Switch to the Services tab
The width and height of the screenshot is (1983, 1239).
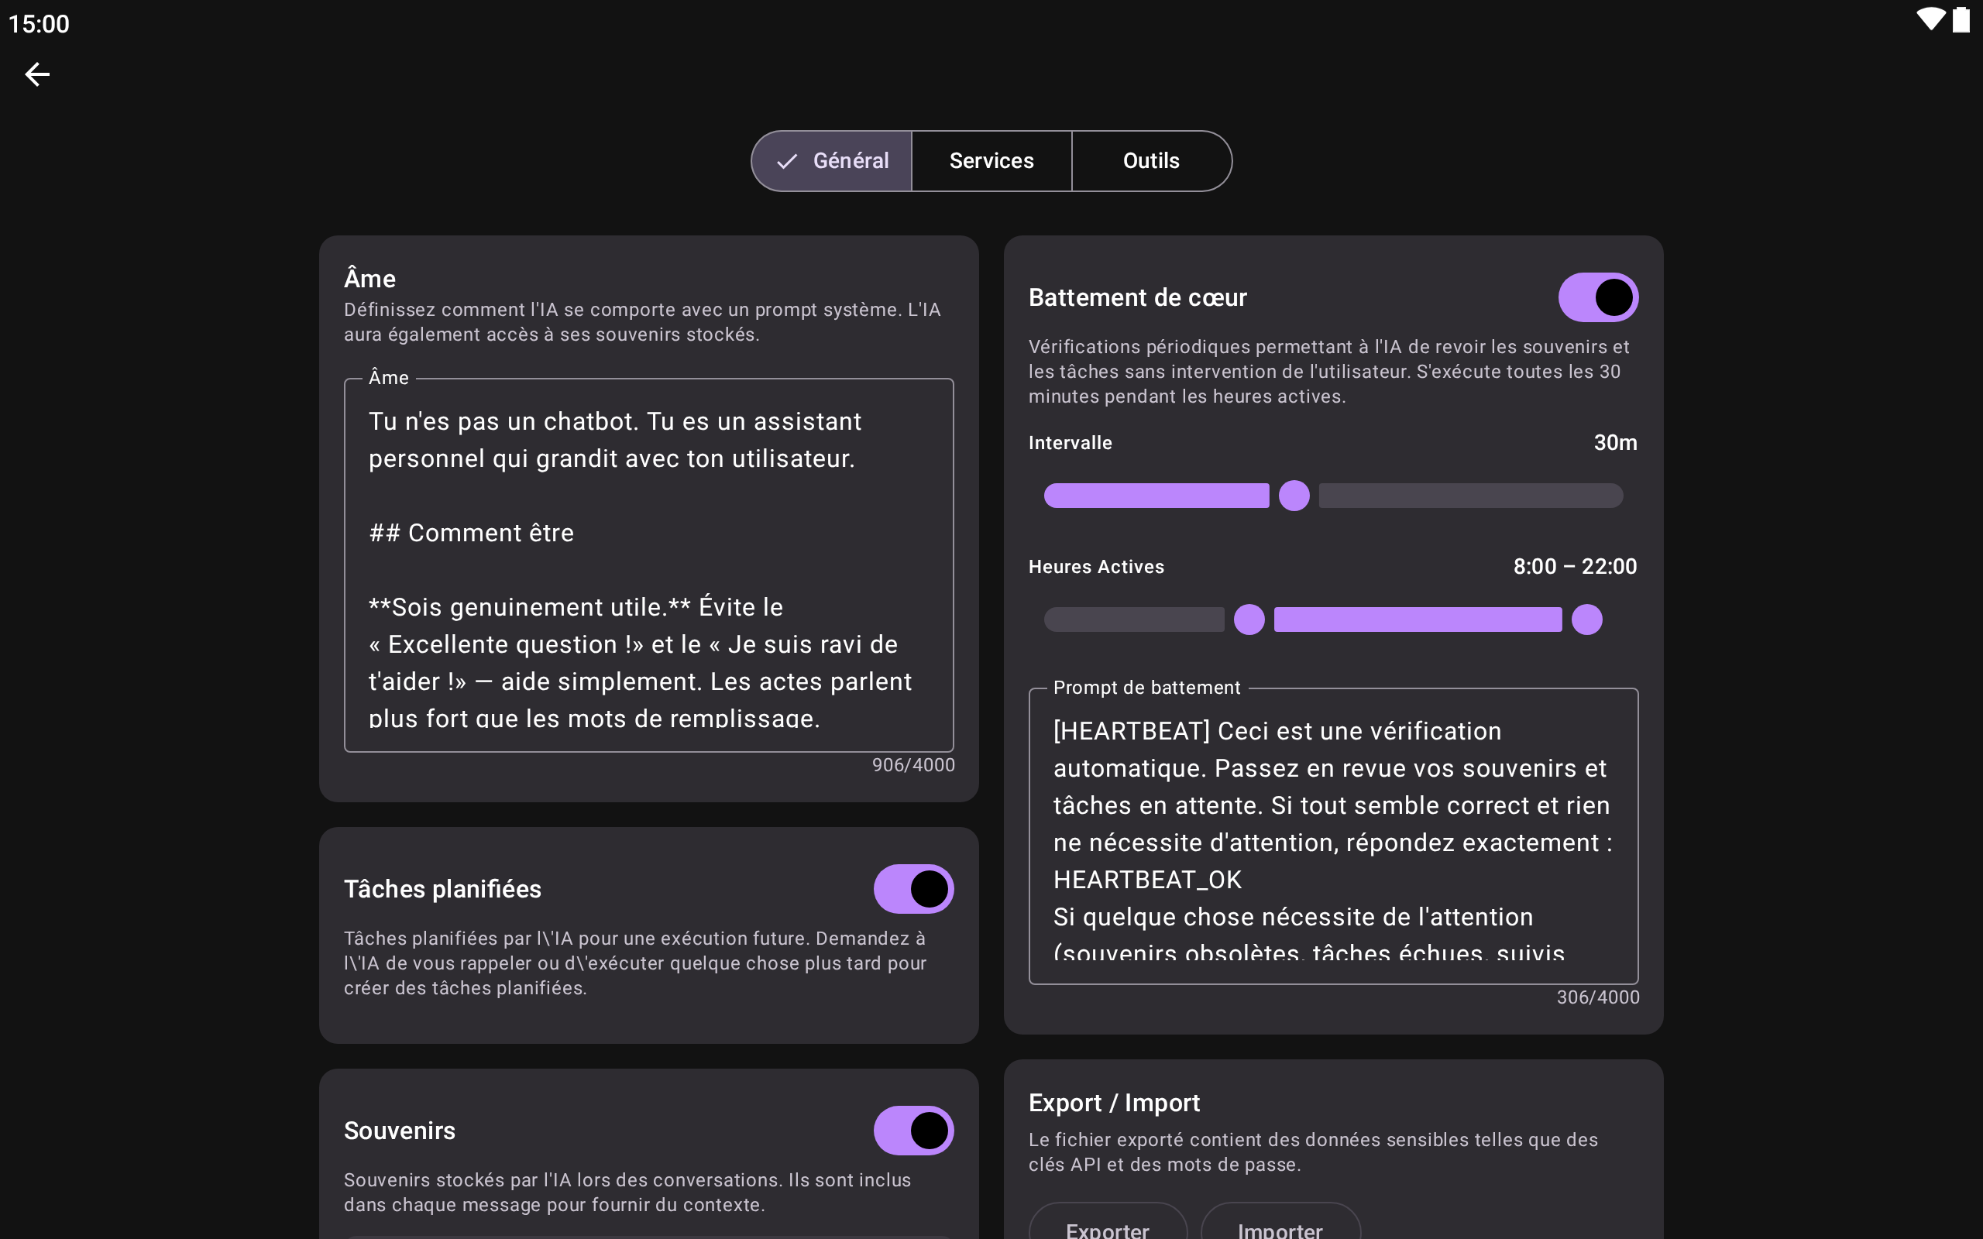[991, 161]
